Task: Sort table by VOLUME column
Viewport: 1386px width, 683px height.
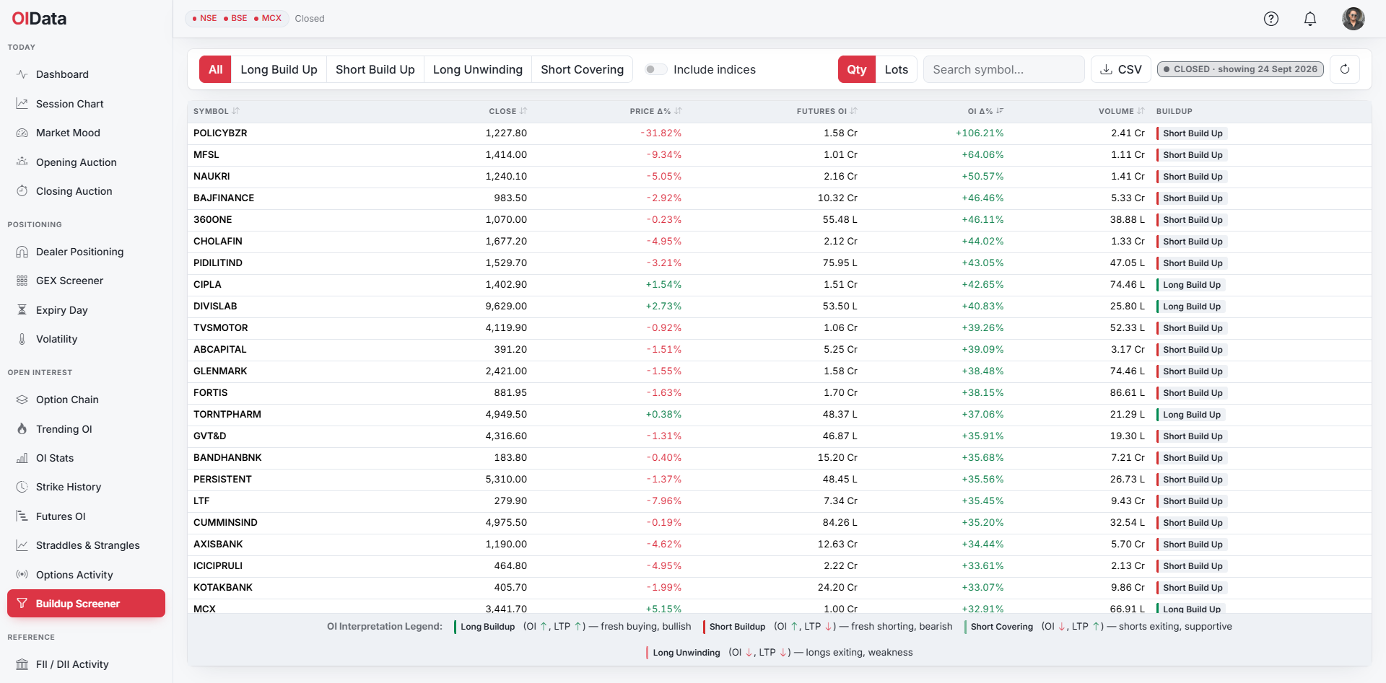Action: point(1122,111)
